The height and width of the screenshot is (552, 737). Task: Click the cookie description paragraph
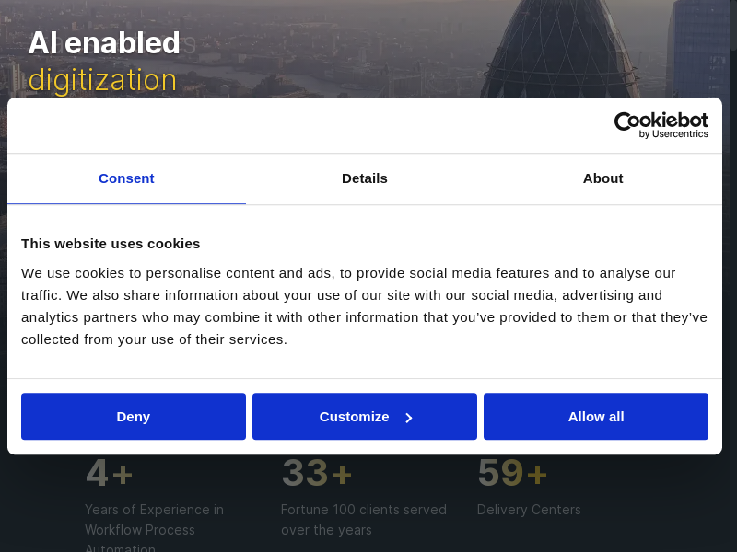(364, 306)
